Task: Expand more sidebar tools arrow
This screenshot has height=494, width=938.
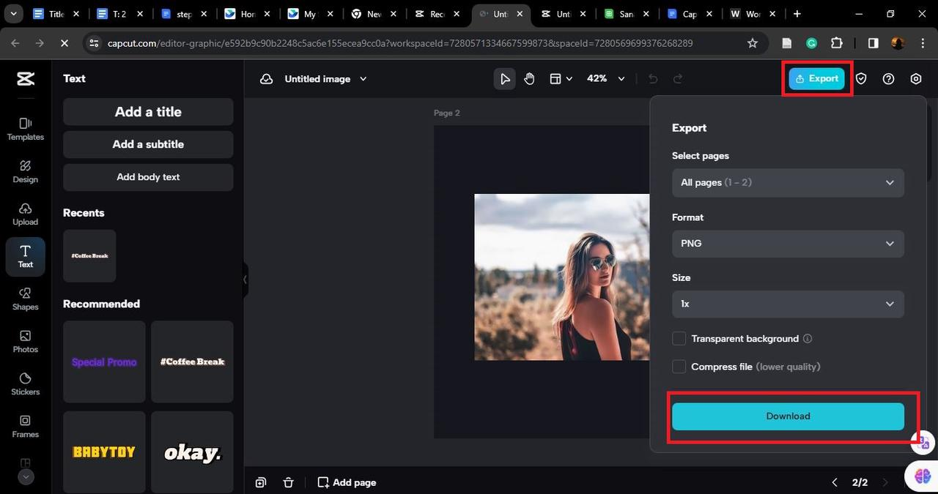Action: [26, 476]
